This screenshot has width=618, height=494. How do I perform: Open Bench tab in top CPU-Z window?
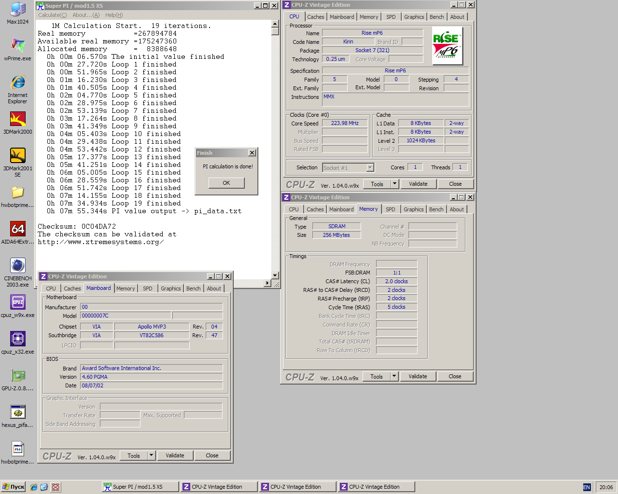tap(437, 17)
